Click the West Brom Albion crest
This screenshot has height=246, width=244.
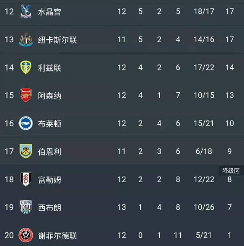[26, 207]
